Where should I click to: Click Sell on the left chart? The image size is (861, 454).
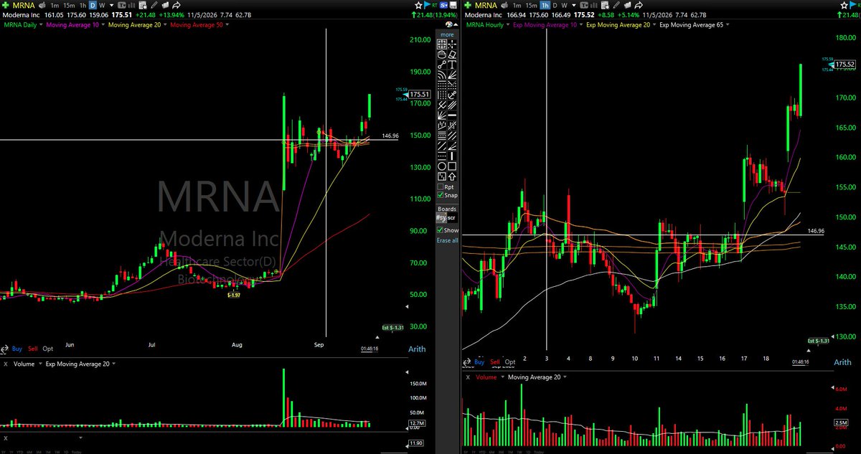click(33, 349)
